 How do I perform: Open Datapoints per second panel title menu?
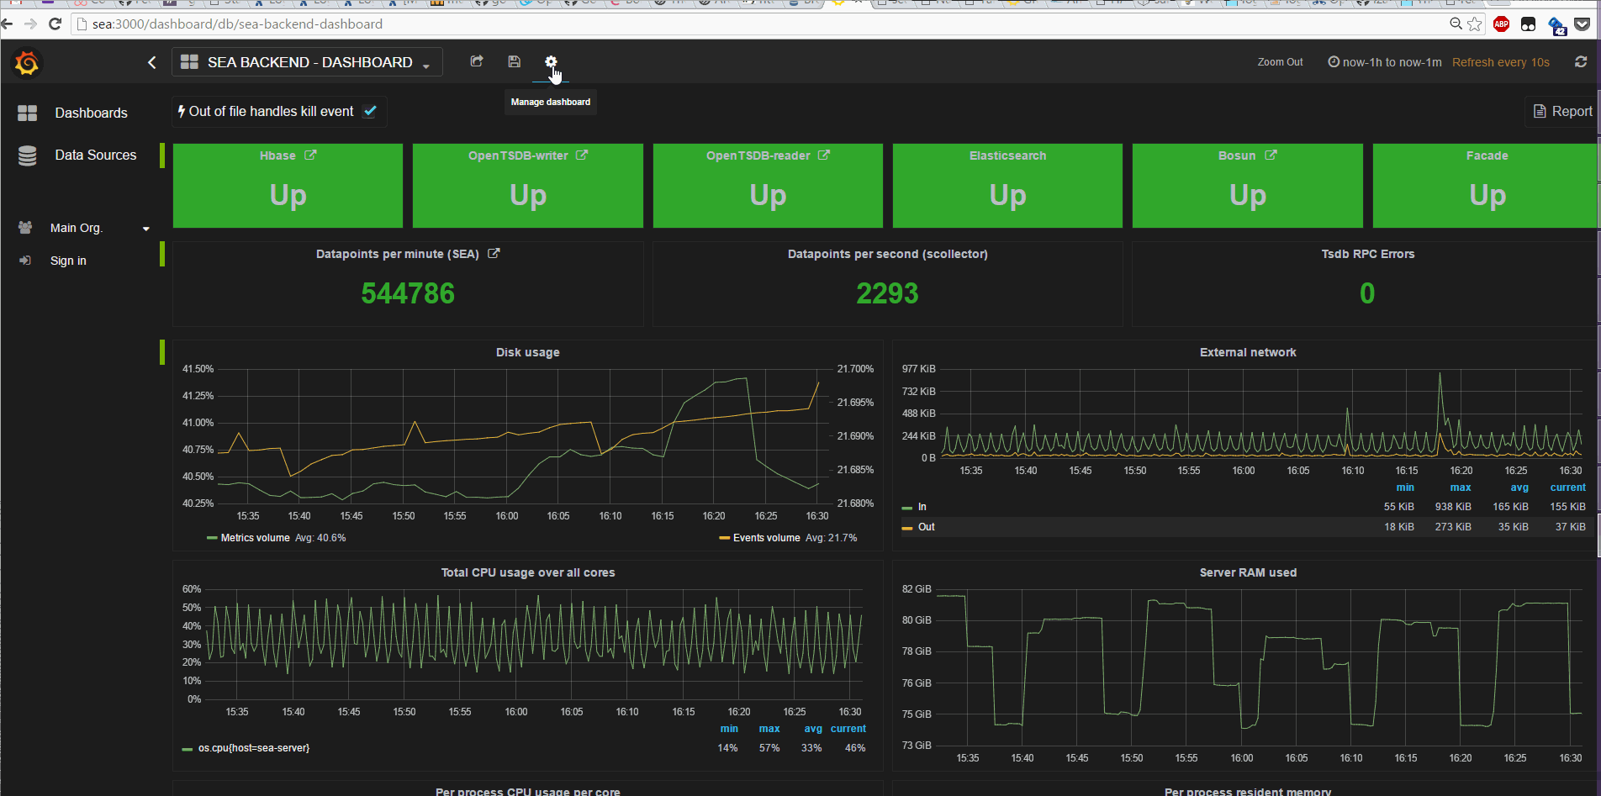(x=887, y=254)
